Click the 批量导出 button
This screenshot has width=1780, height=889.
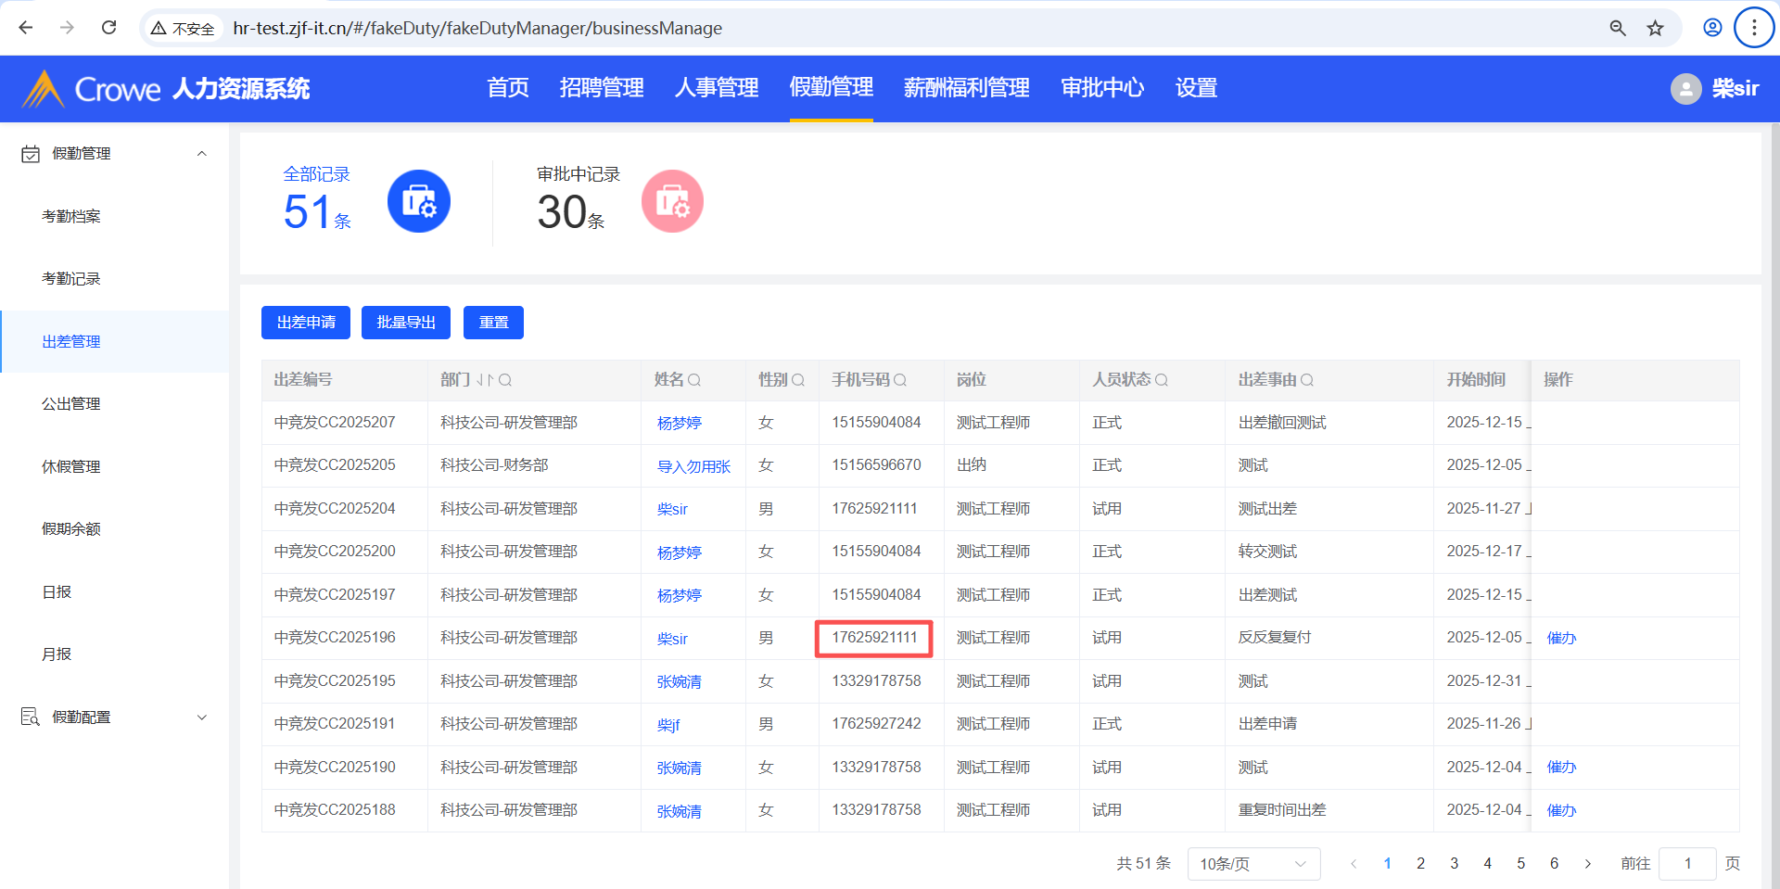click(x=406, y=323)
